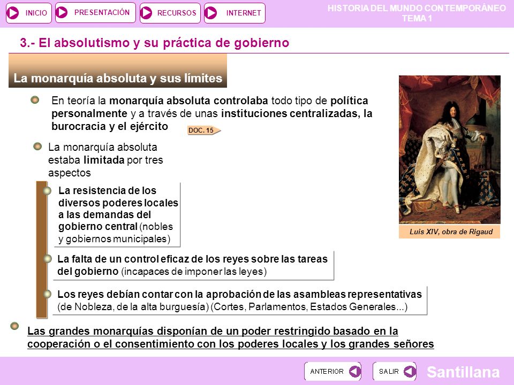Click the bullet beside 'La monarquía absoluta estaba limitada'
Image resolution: width=514 pixels, height=385 pixels.
pyautogui.click(x=37, y=147)
